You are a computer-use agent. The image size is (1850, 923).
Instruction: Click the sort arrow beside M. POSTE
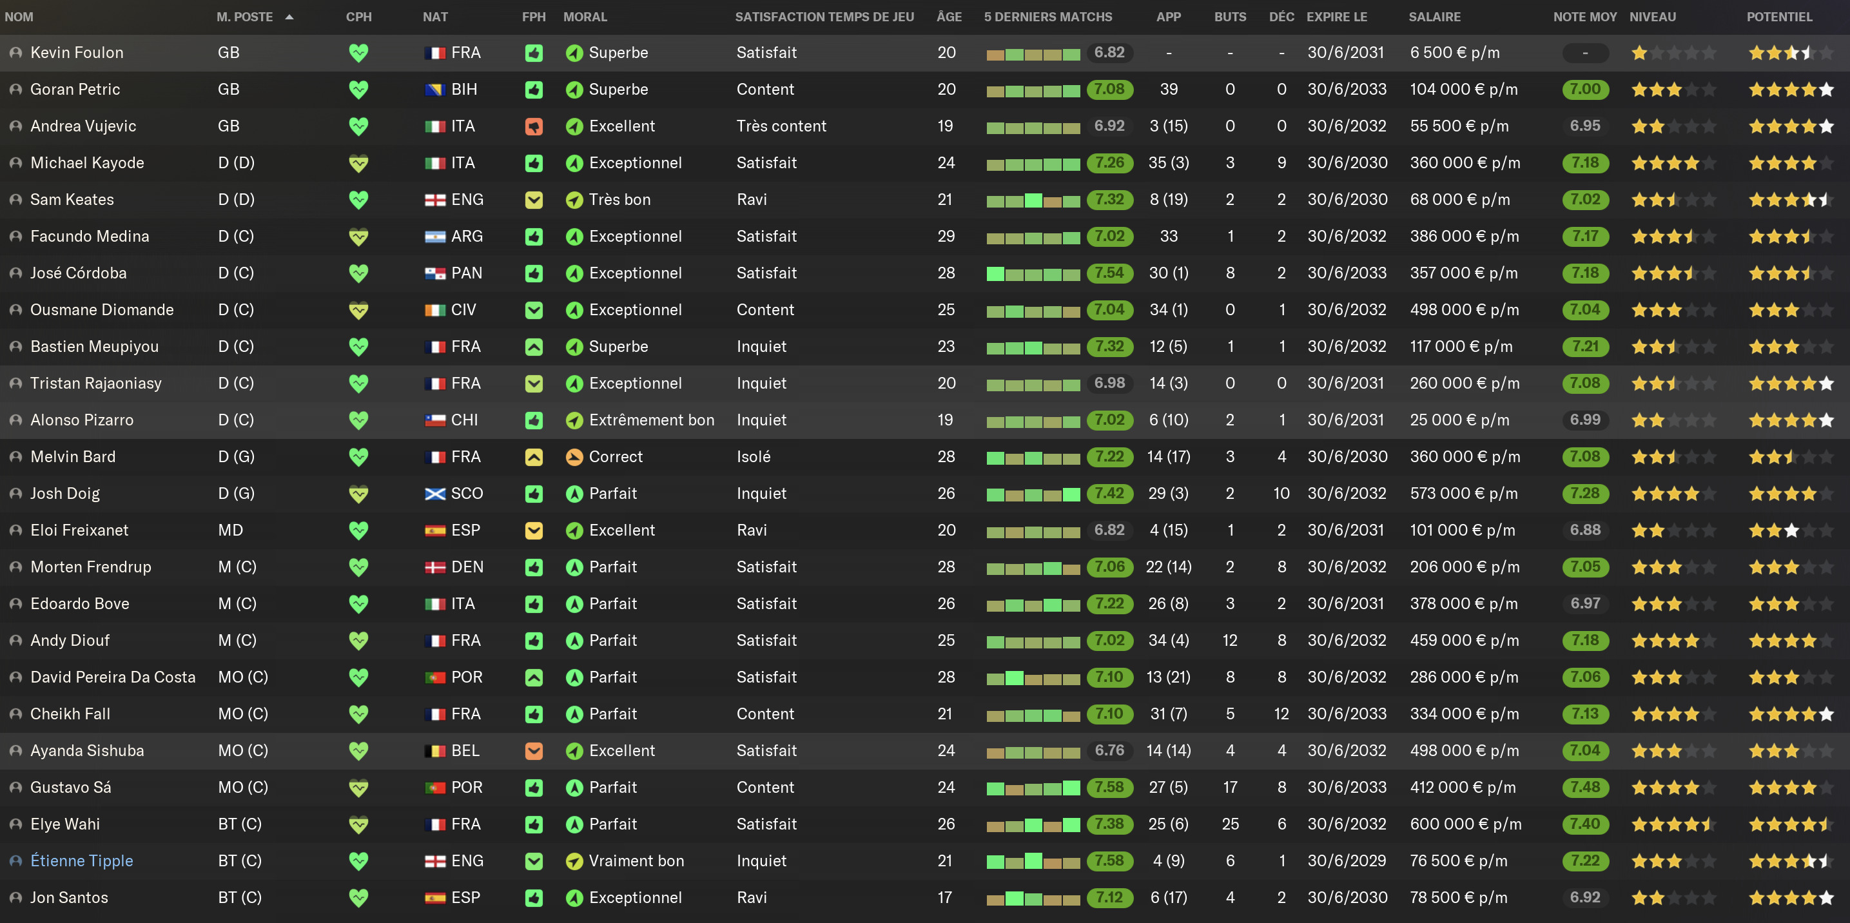pos(289,17)
